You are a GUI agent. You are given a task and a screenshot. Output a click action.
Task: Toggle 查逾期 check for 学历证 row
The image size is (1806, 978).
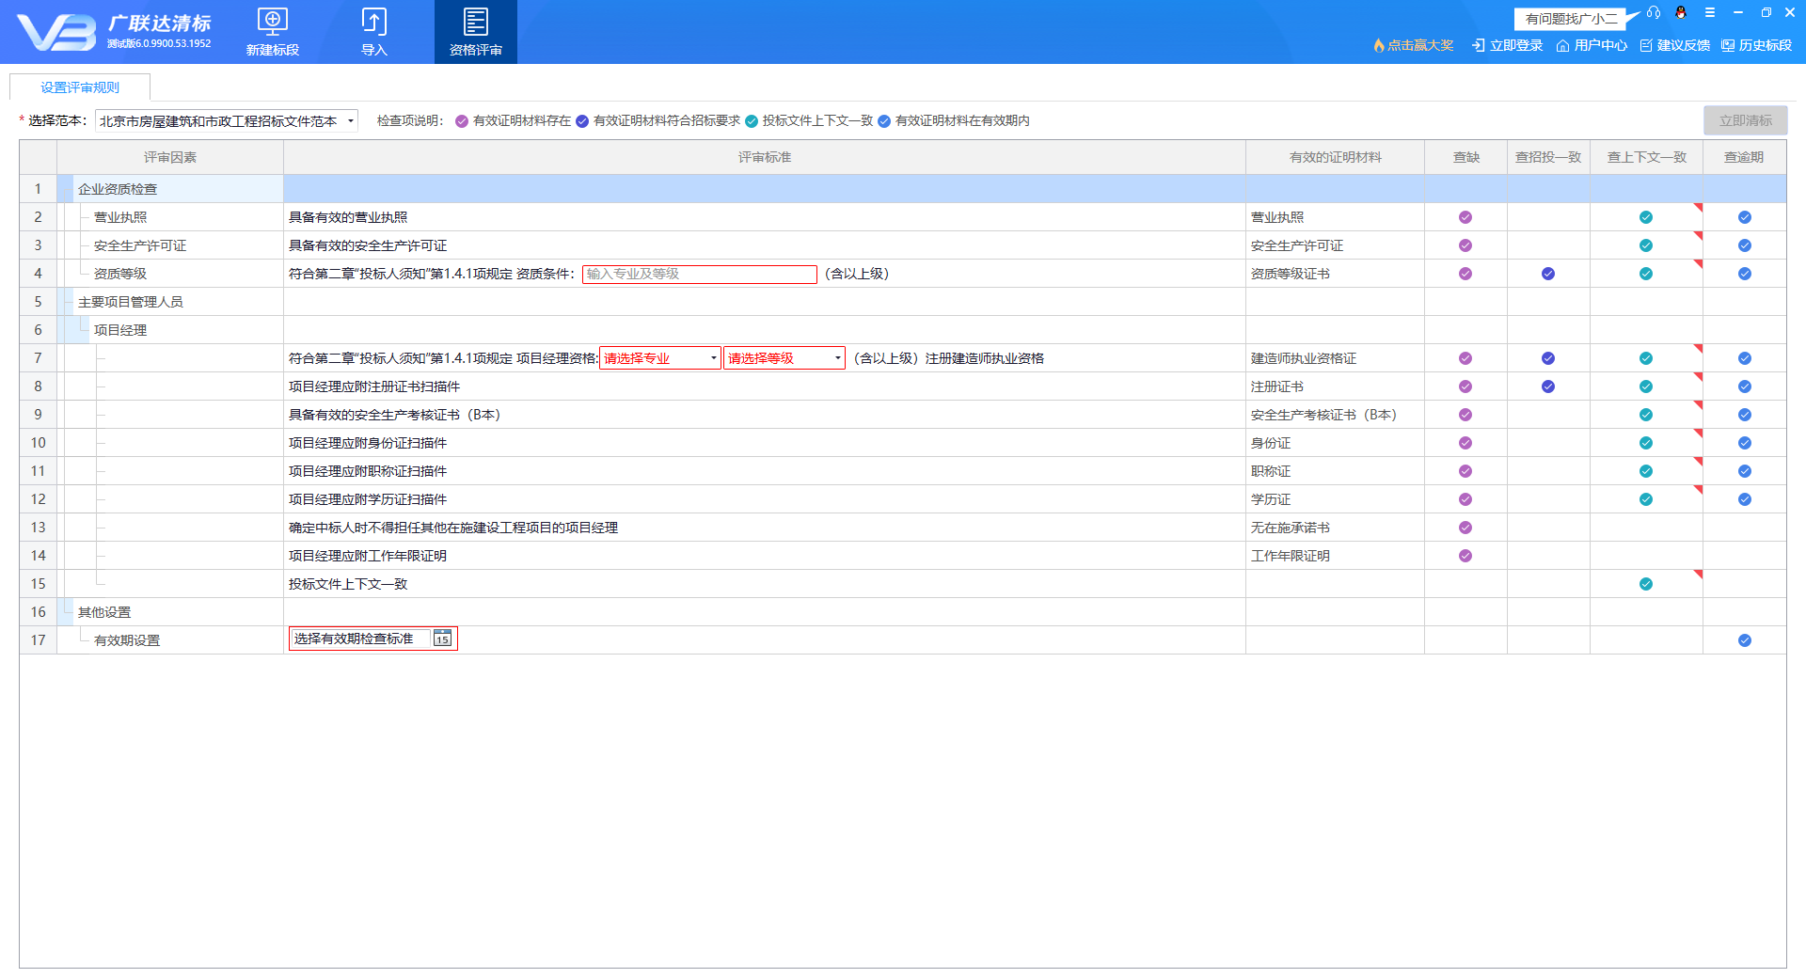click(x=1745, y=499)
